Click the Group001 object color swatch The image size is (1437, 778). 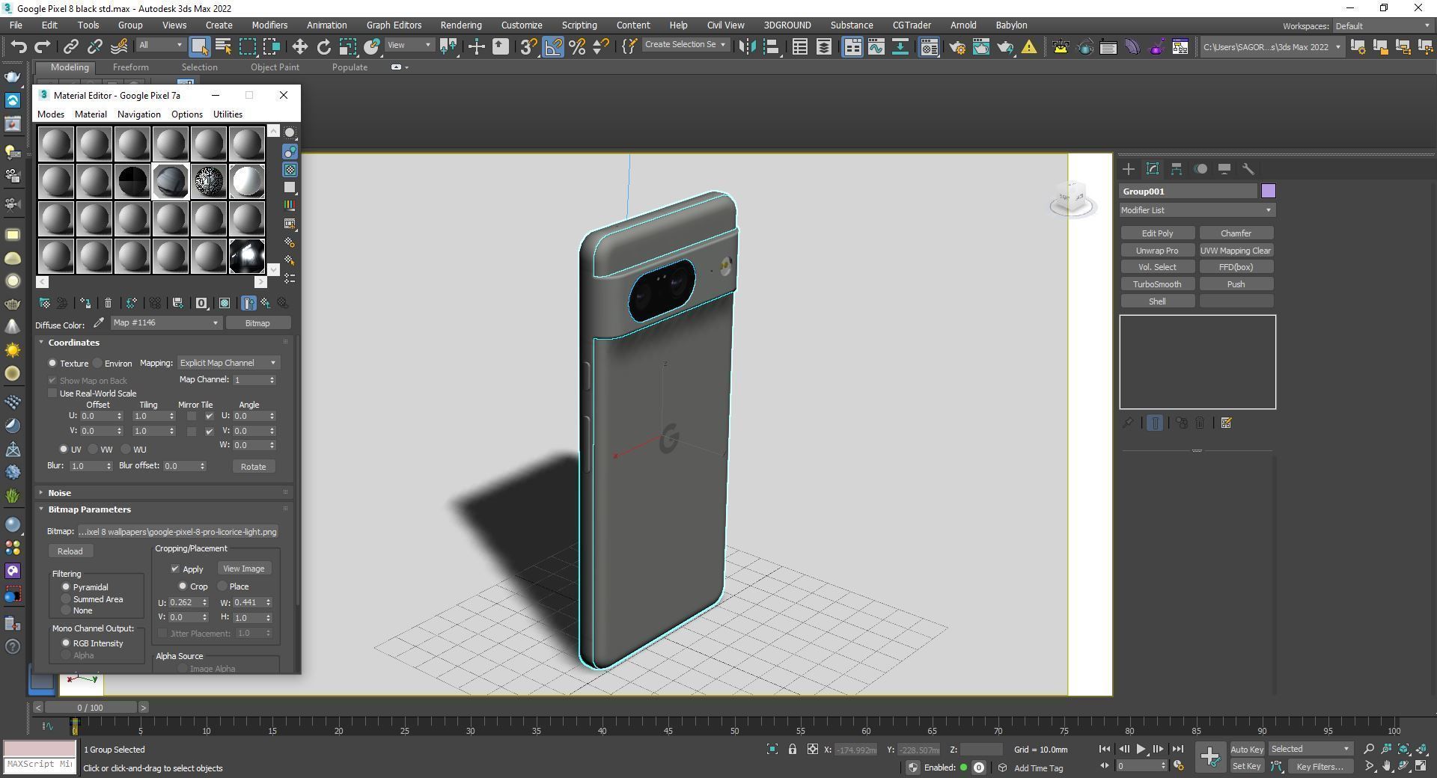pyautogui.click(x=1268, y=192)
